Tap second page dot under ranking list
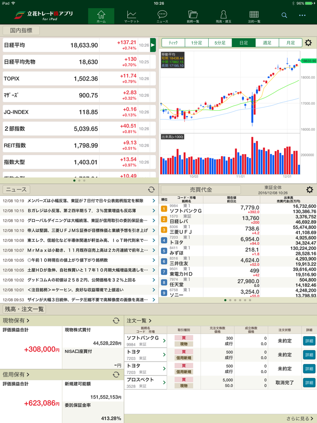 [230, 300]
